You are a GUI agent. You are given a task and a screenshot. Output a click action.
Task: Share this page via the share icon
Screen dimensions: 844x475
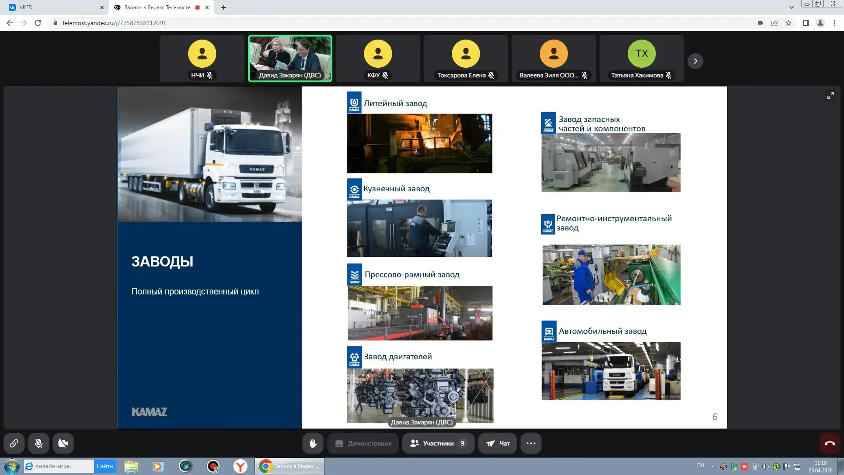click(x=775, y=23)
